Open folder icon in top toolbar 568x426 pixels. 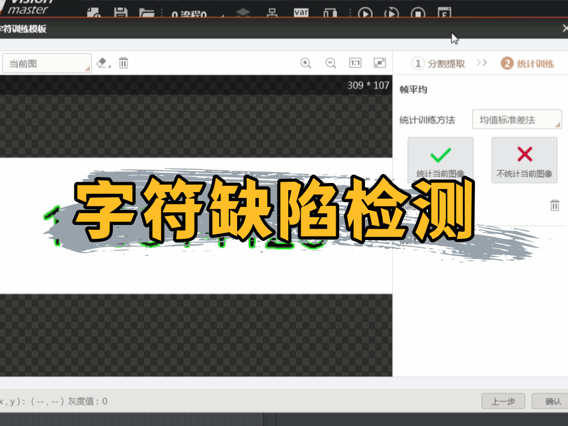147,13
